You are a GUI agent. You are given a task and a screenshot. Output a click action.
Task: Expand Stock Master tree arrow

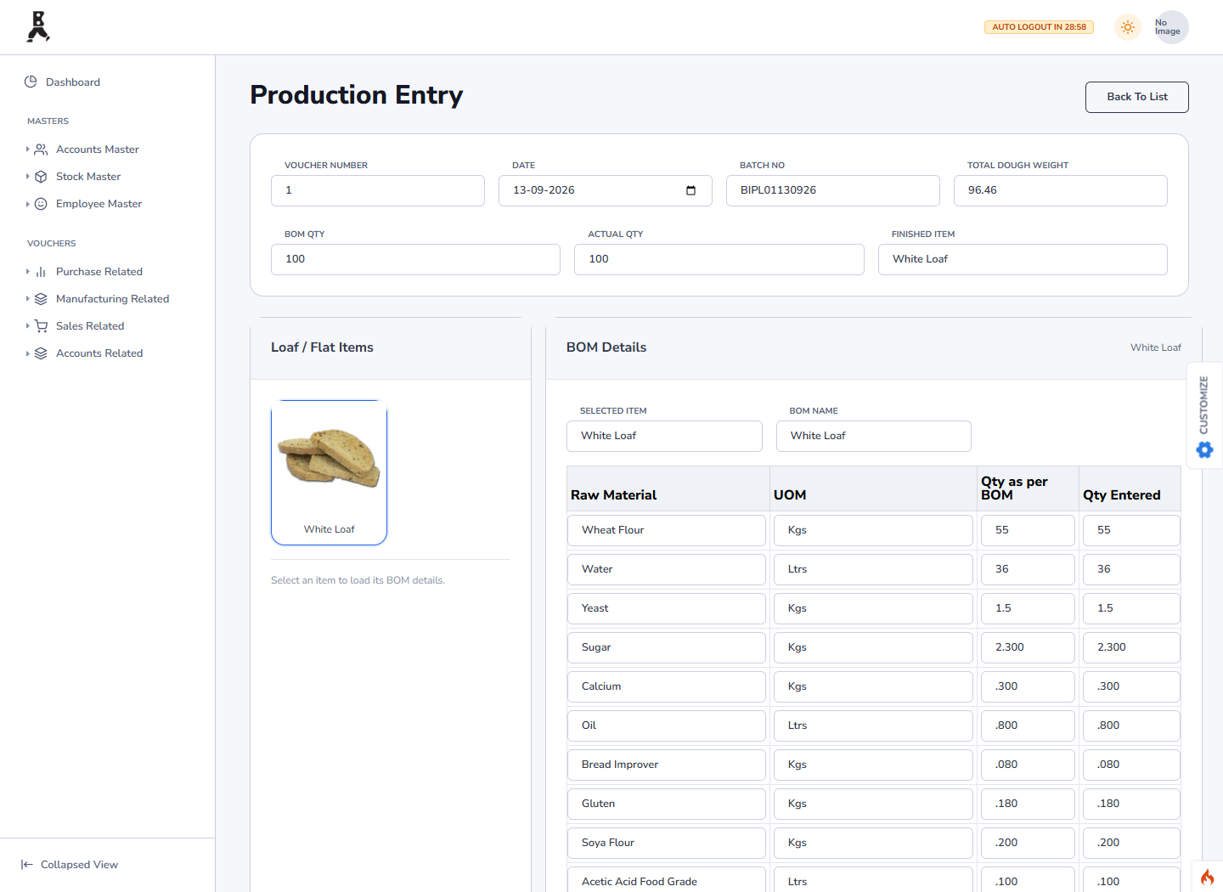[27, 177]
